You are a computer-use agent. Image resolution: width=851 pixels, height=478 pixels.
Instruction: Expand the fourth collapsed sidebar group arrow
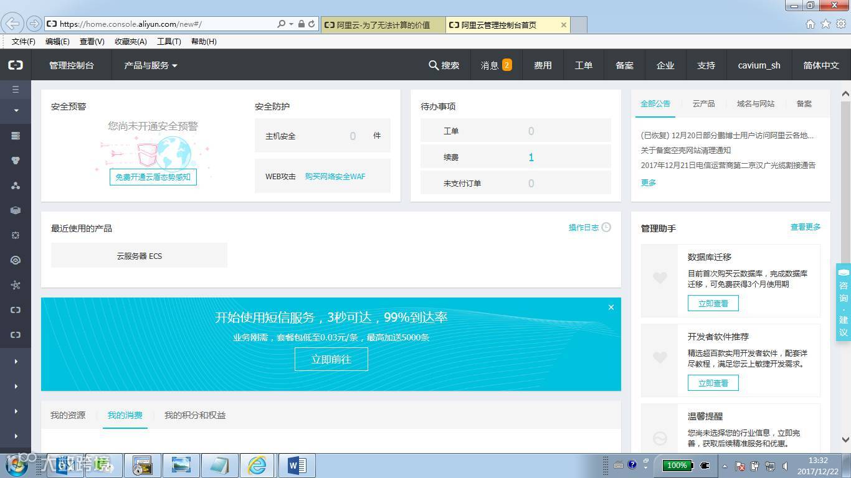click(16, 436)
